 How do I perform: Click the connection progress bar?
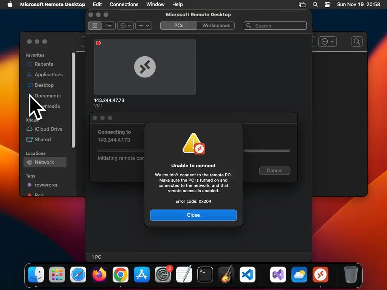pyautogui.click(x=267, y=150)
